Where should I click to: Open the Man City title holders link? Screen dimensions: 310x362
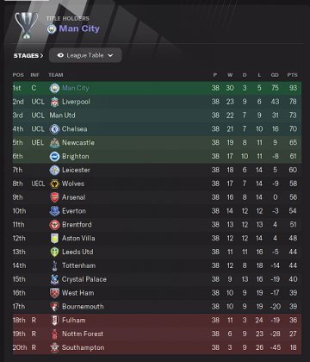(x=79, y=28)
